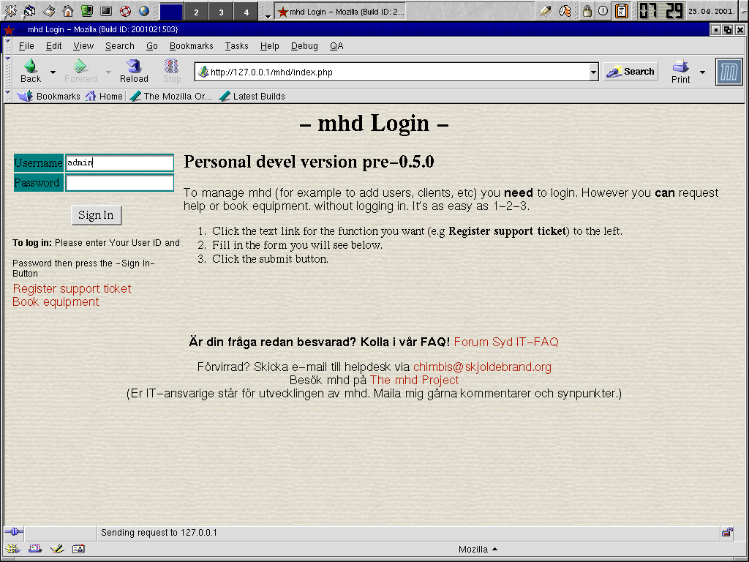The width and height of the screenshot is (749, 562).
Task: Click into the Password input field
Action: [x=120, y=183]
